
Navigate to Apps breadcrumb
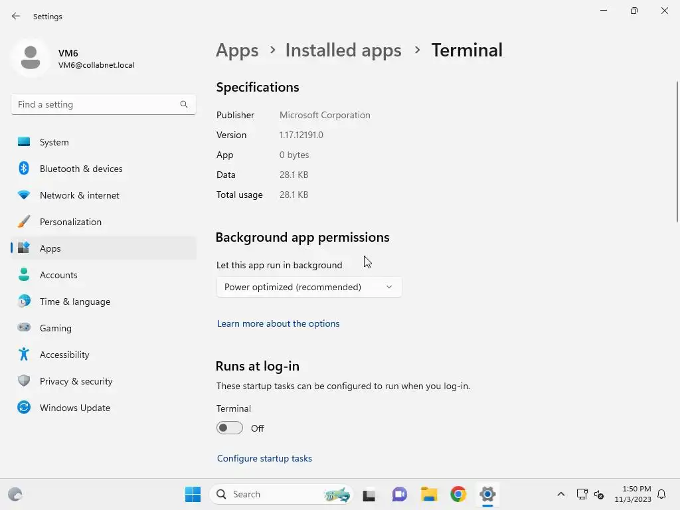pos(237,50)
